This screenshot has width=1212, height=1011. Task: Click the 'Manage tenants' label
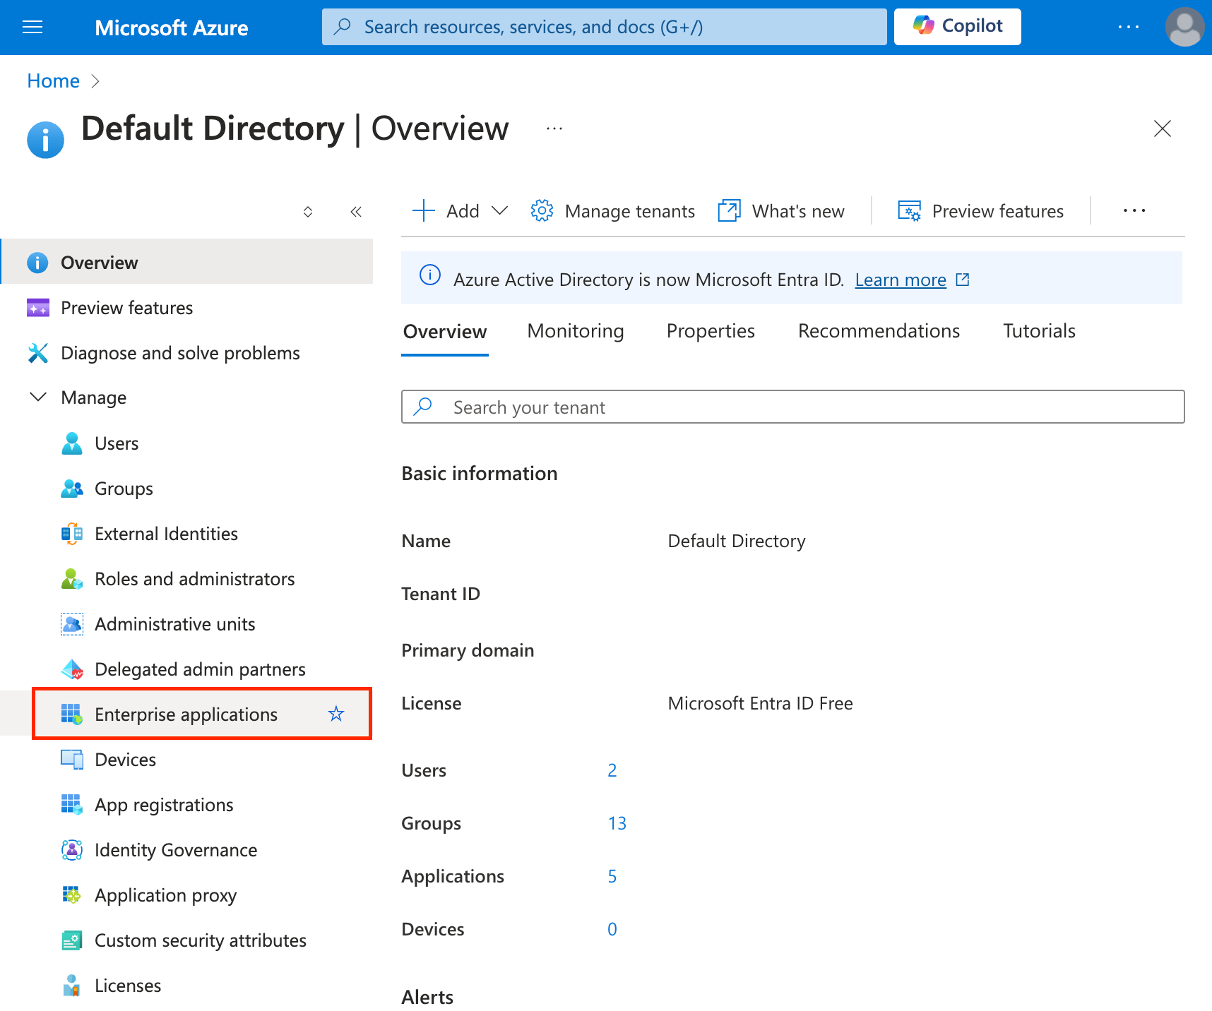click(630, 211)
